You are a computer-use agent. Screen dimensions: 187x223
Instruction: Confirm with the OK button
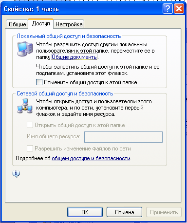85,212
